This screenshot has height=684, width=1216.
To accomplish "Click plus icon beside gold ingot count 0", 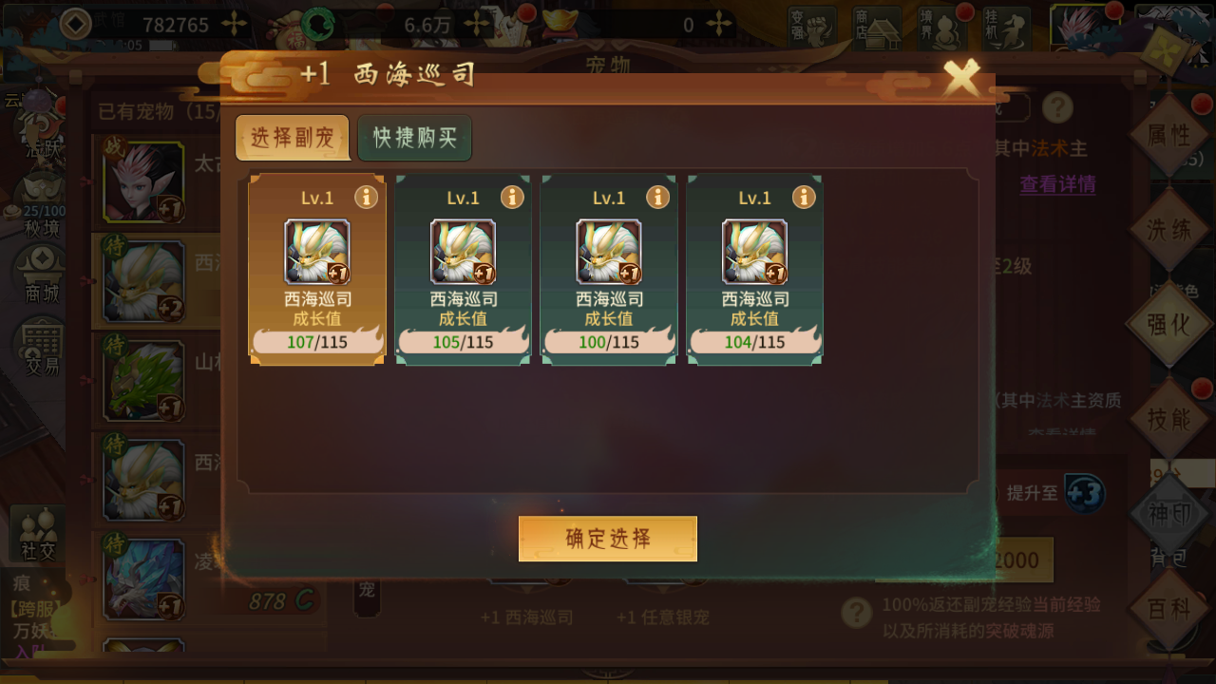I will [x=719, y=25].
